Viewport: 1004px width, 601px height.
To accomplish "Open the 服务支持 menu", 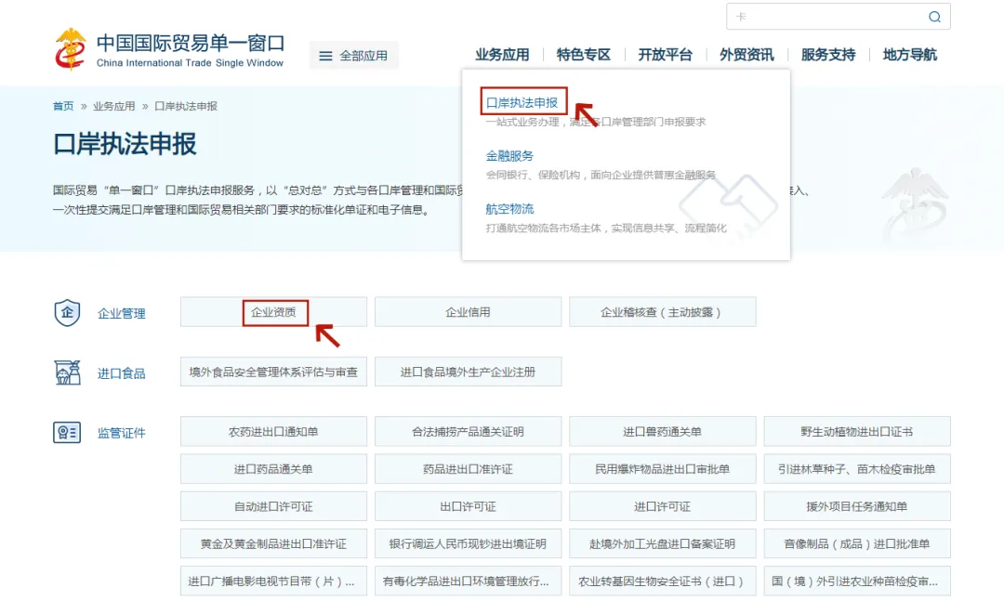I will (827, 54).
